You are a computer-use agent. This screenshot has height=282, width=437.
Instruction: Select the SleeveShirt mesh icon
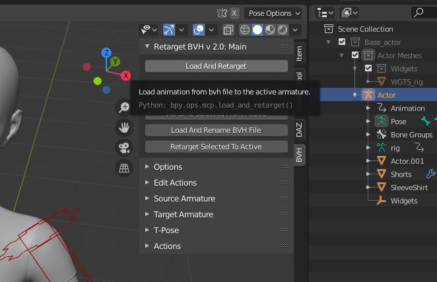pos(382,187)
